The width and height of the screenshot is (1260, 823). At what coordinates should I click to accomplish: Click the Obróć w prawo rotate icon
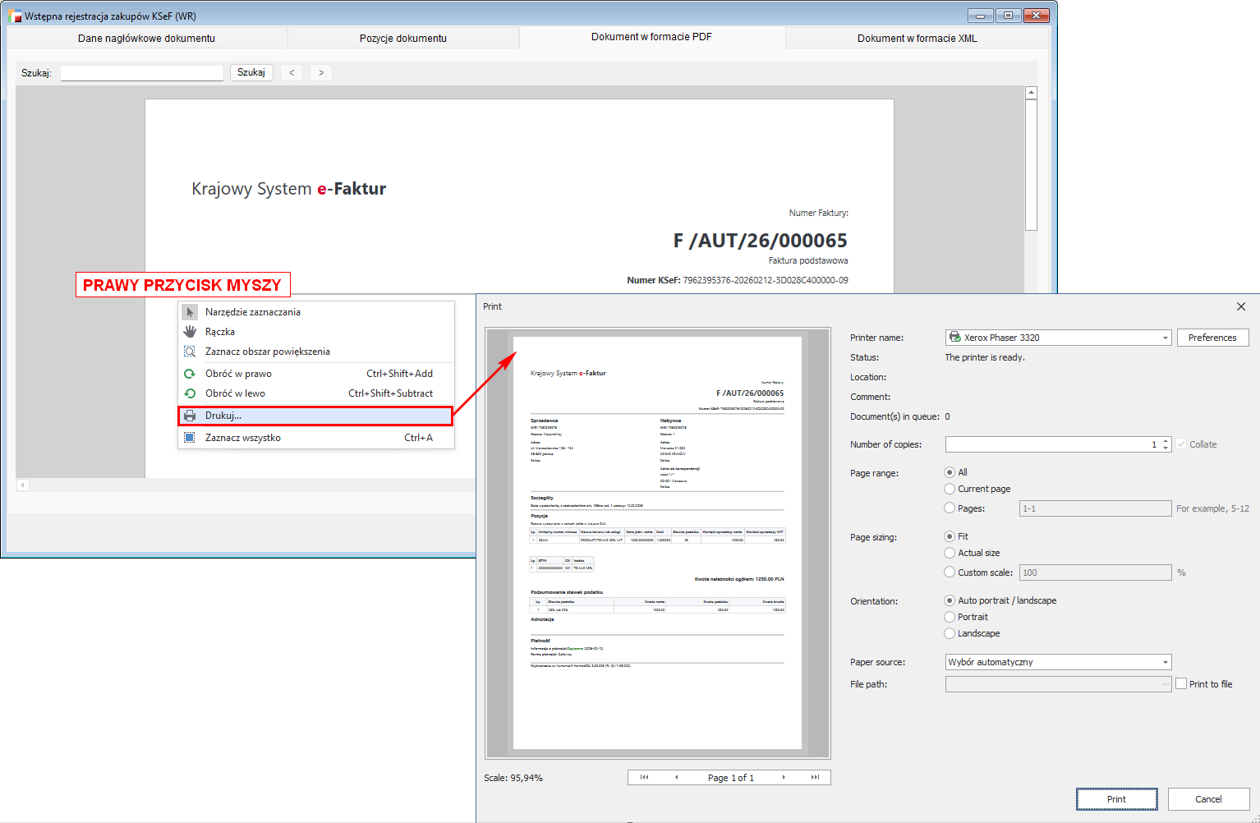[x=190, y=374]
